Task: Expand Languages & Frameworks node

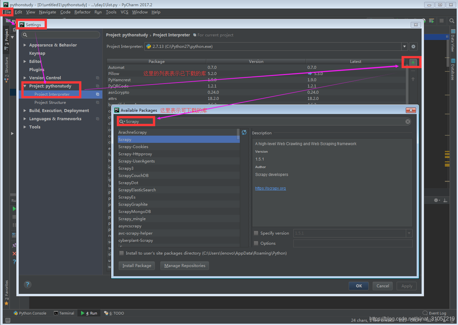Action: coord(25,119)
